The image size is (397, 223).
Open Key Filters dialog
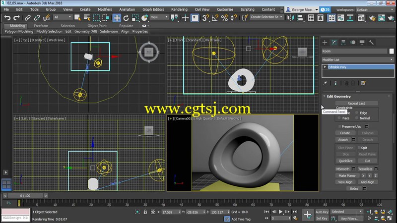[x=350, y=219]
